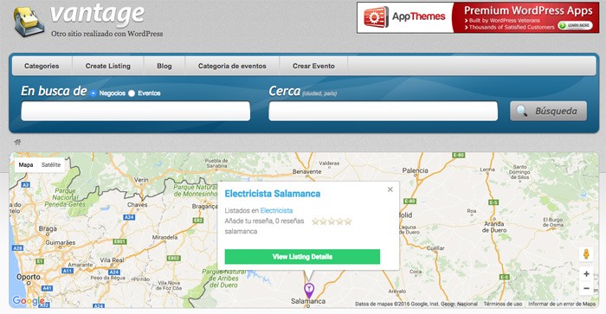Image resolution: width=606 pixels, height=314 pixels.
Task: Click Guimarães label on map
Action: tap(61, 242)
